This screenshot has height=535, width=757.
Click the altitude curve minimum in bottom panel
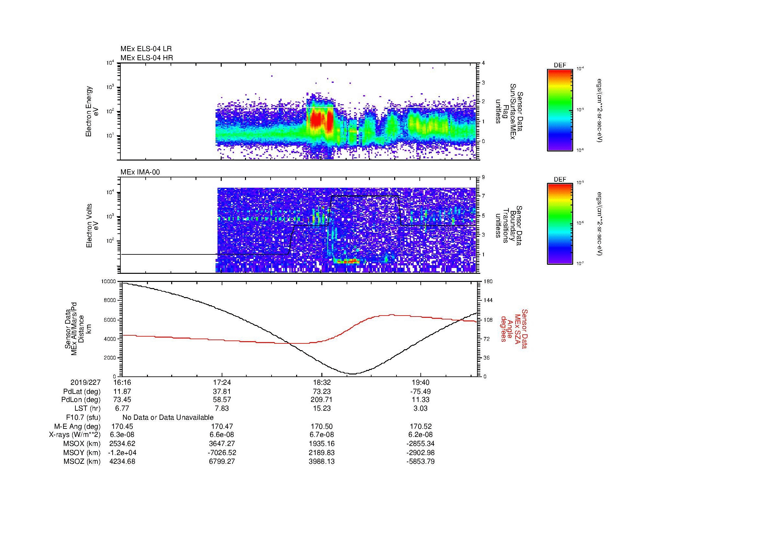point(352,373)
